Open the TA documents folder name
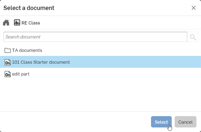 [27, 50]
